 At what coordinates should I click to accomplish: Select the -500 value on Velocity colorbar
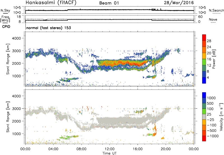point(212,130)
